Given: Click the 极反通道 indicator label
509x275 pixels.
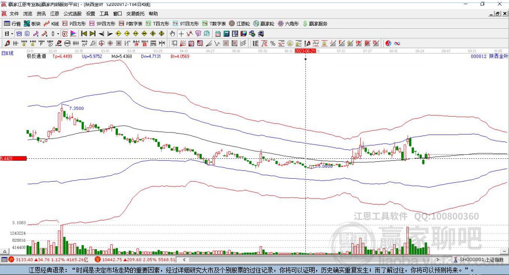Looking at the screenshot, I should click(36, 56).
